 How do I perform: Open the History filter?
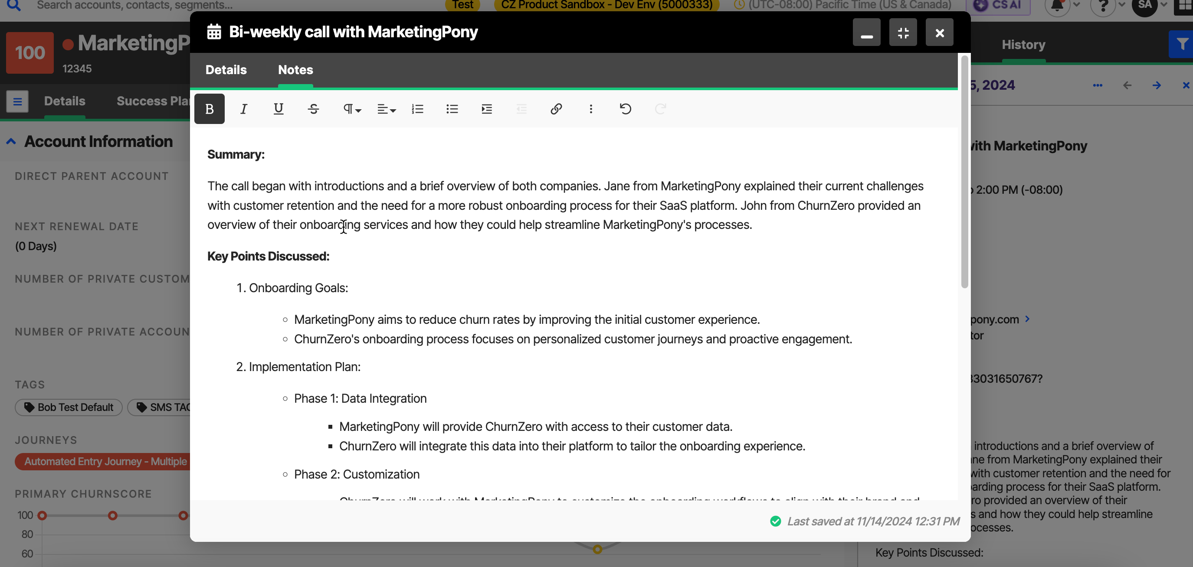(1182, 45)
